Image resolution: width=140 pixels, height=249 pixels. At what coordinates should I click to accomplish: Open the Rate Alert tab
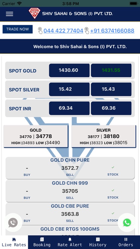point(70,242)
